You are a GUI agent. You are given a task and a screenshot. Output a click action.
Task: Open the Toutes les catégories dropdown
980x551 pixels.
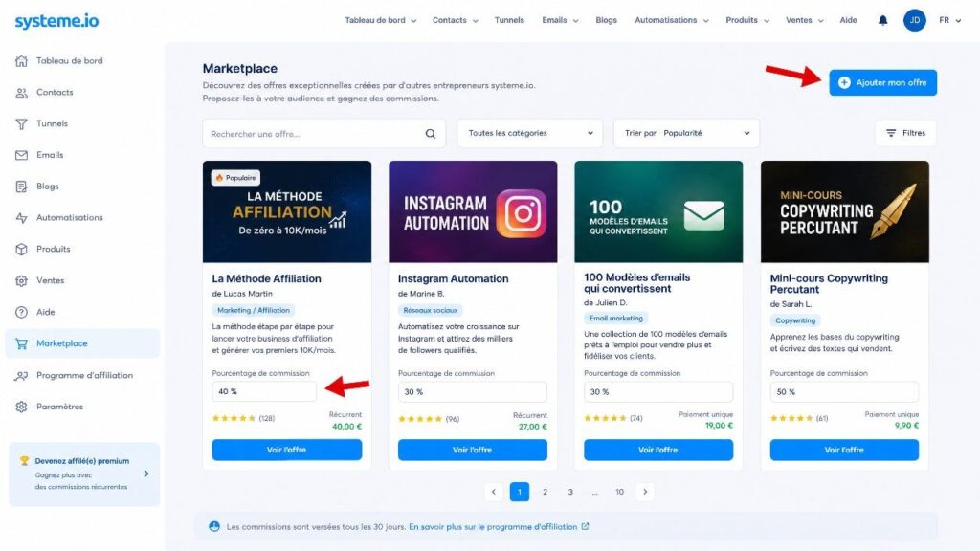[530, 133]
